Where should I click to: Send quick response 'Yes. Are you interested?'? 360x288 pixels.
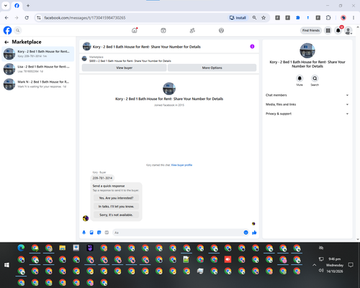click(x=116, y=198)
